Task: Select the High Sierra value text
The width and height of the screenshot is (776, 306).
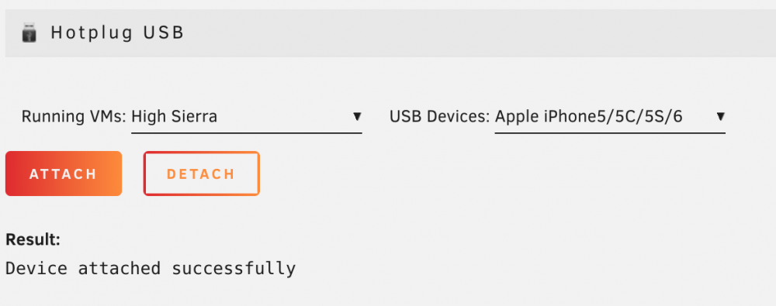Action: 174,117
